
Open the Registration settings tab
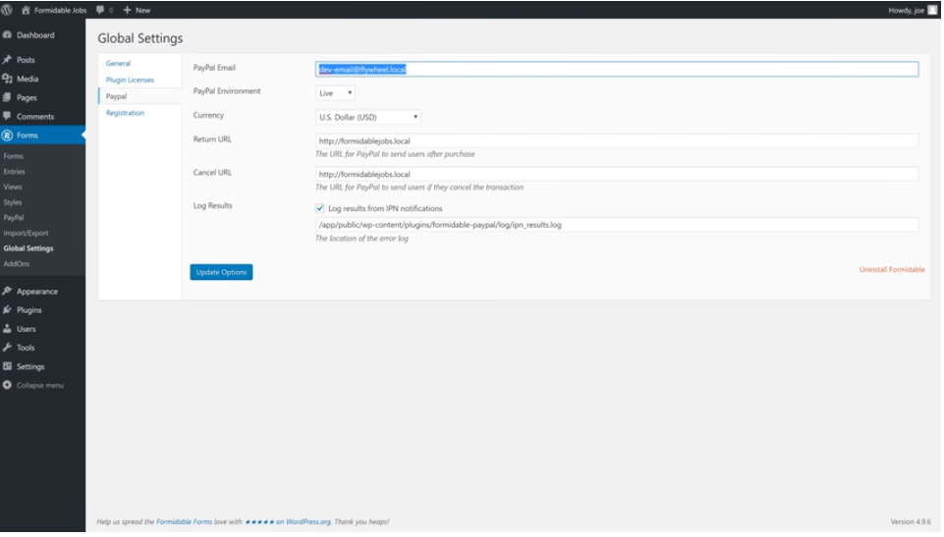pos(125,113)
